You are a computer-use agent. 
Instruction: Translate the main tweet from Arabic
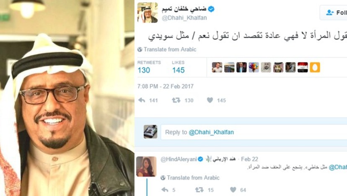pyautogui.click(x=170, y=49)
